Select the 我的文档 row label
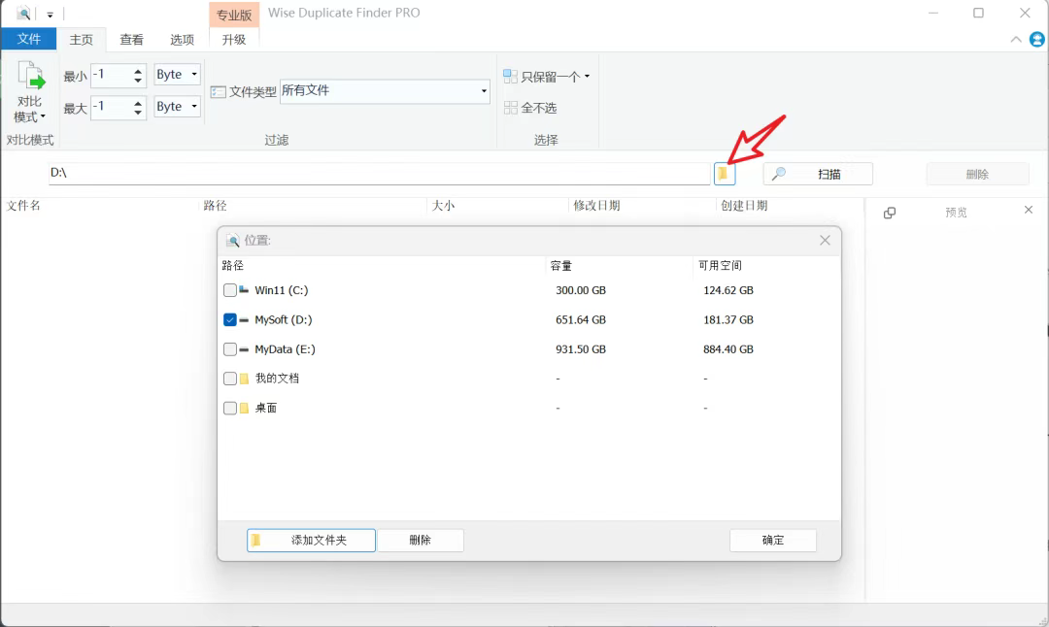Viewport: 1049px width, 627px height. [x=277, y=379]
